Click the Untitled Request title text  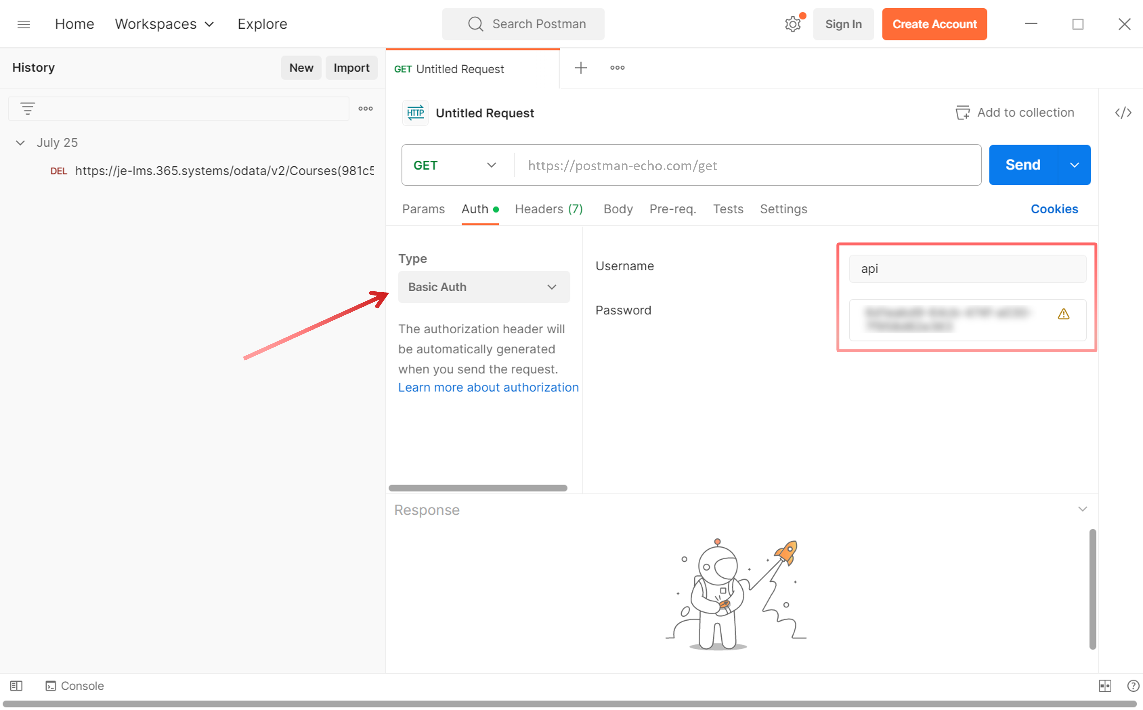pyautogui.click(x=485, y=113)
